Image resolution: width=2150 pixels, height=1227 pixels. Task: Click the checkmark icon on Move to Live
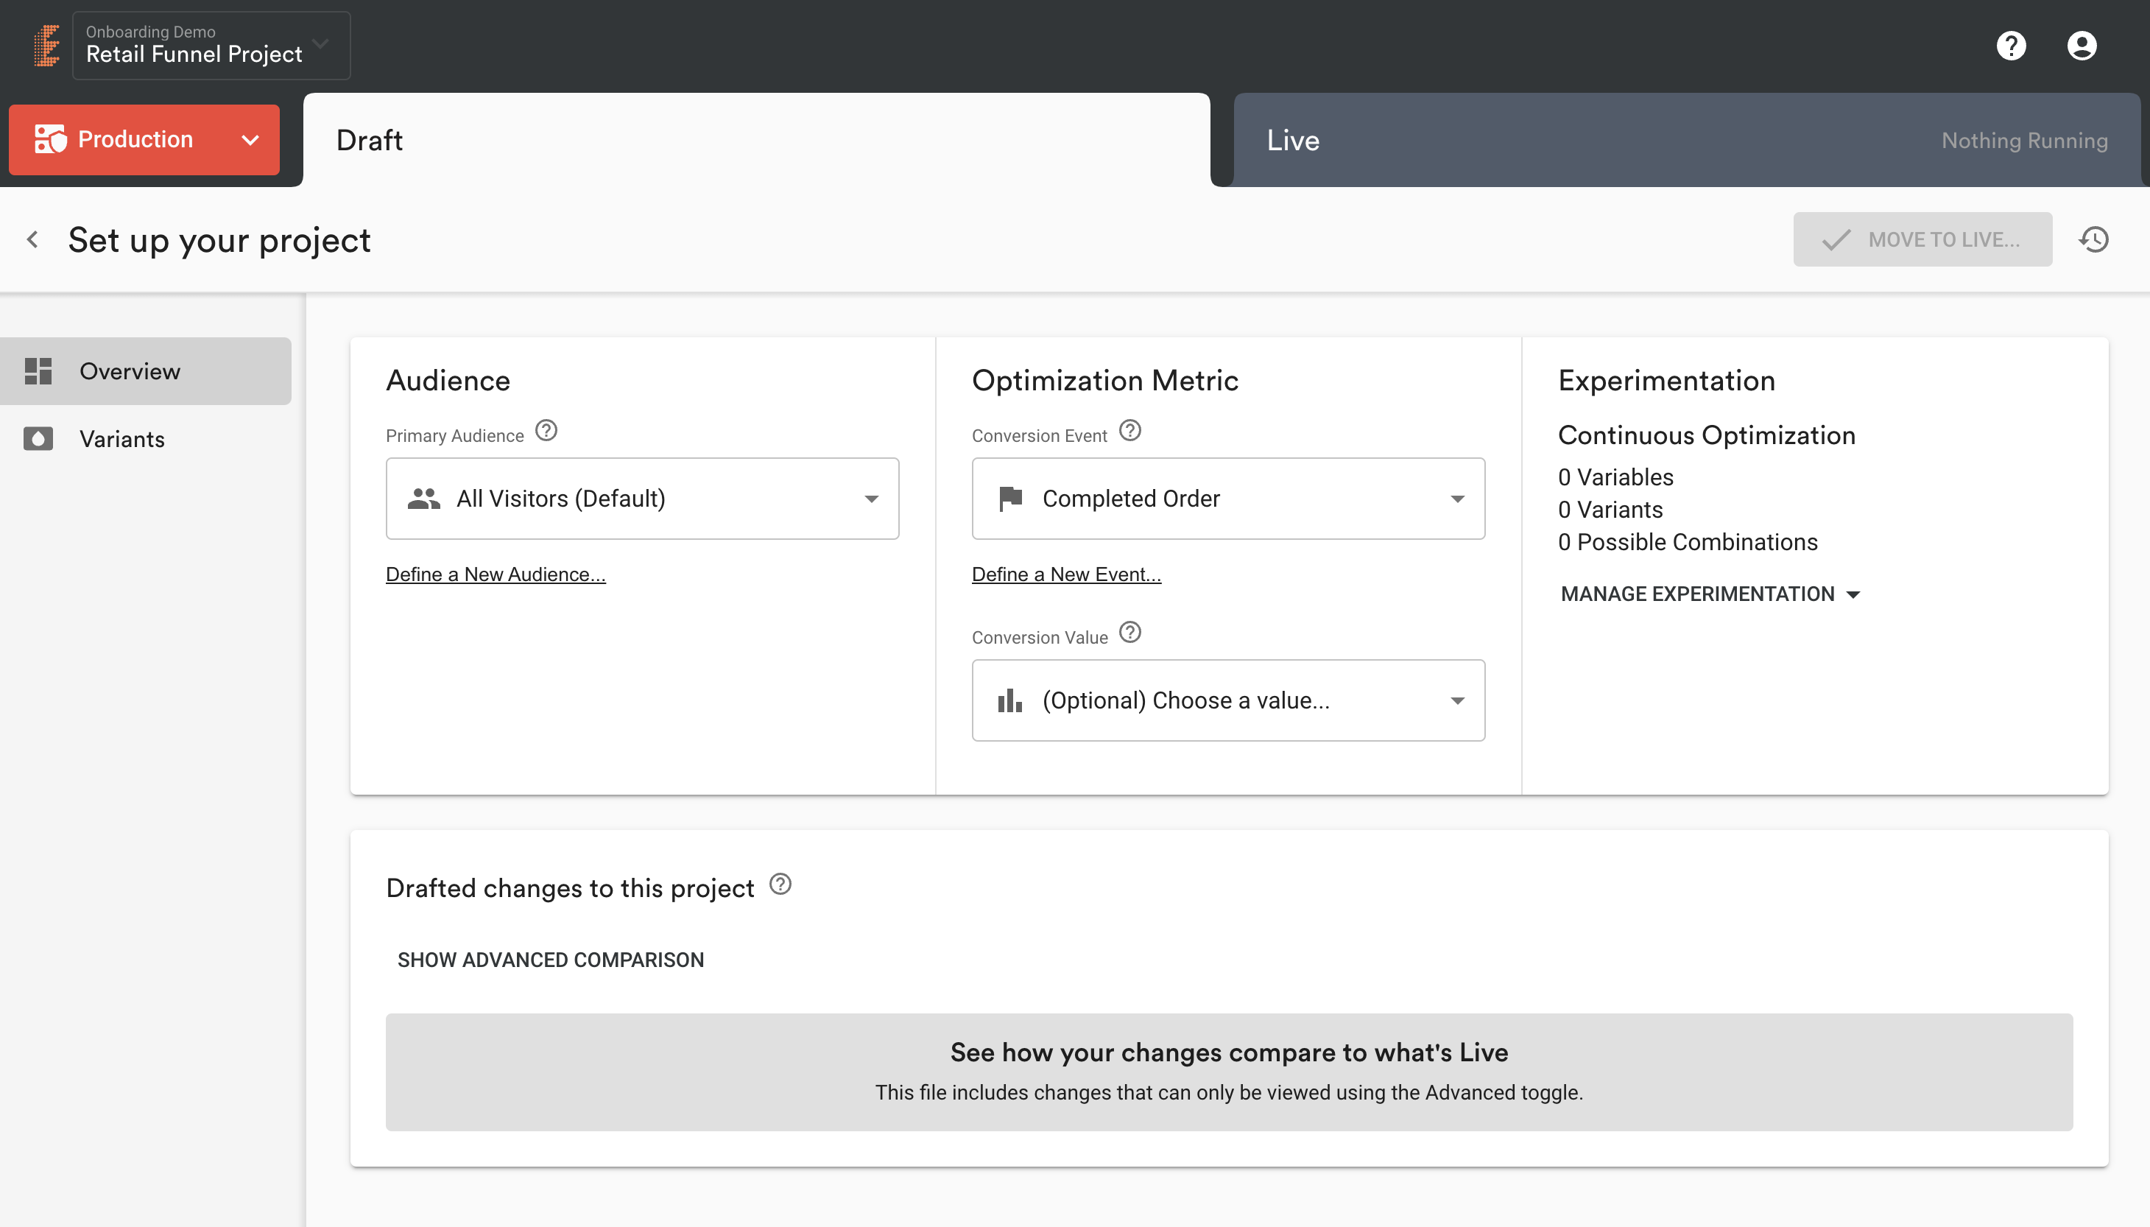click(x=1836, y=239)
